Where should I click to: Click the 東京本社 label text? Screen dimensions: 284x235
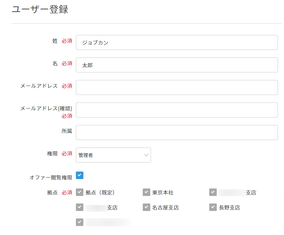click(x=163, y=193)
